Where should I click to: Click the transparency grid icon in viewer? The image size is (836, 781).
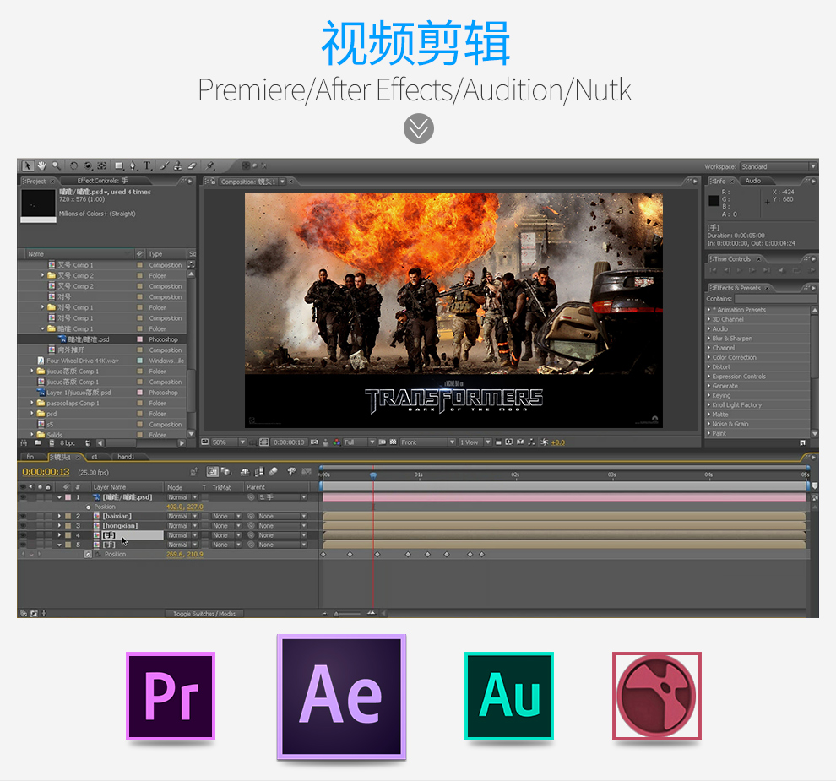[393, 442]
